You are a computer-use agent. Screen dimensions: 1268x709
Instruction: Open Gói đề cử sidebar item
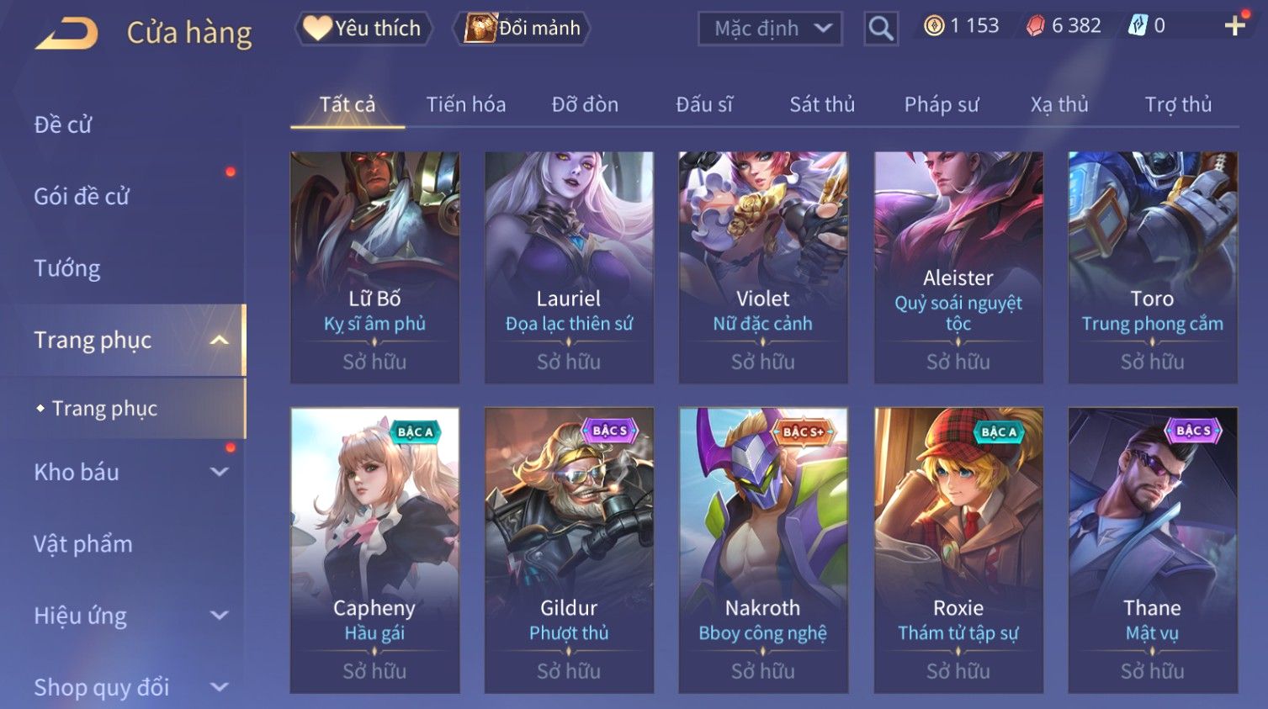82,197
